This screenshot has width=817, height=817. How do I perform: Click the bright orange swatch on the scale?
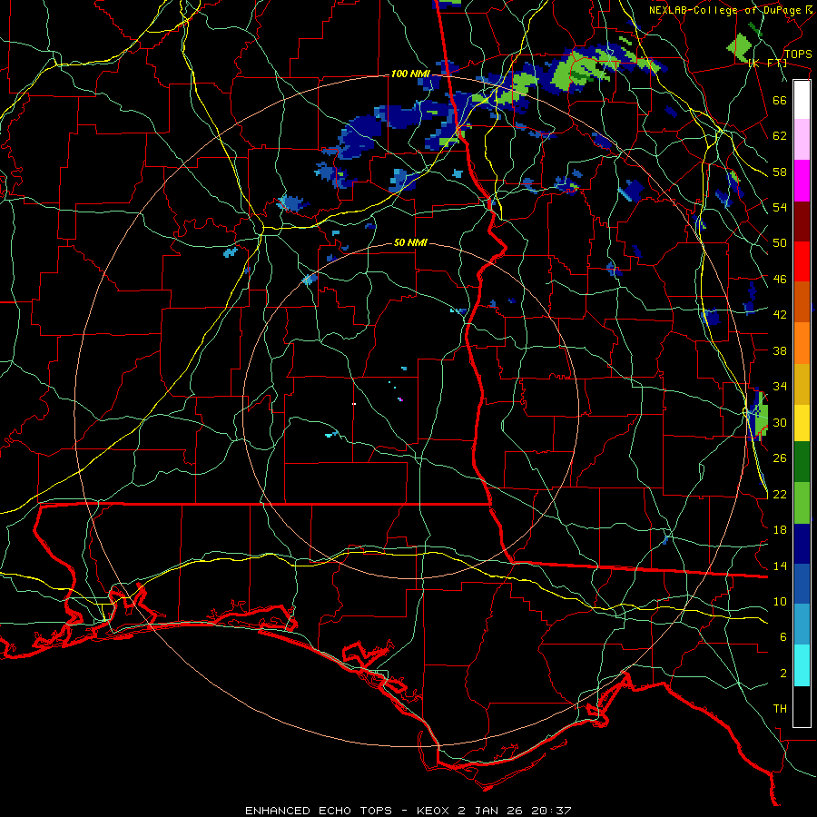pos(802,343)
